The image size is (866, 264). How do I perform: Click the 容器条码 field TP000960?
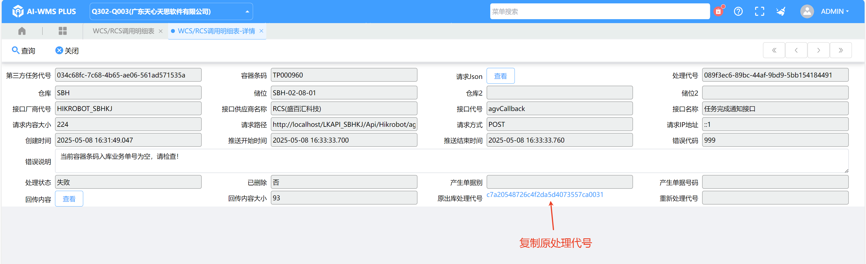[x=344, y=75]
